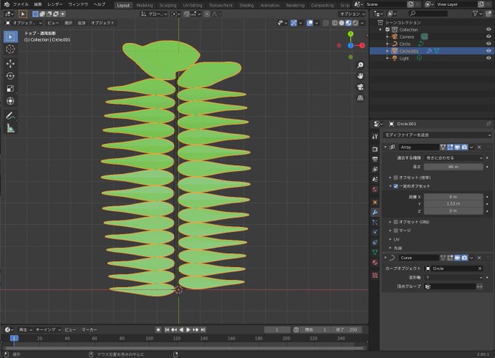Select the Move tool
The height and width of the screenshot is (358, 495).
pyautogui.click(x=10, y=63)
